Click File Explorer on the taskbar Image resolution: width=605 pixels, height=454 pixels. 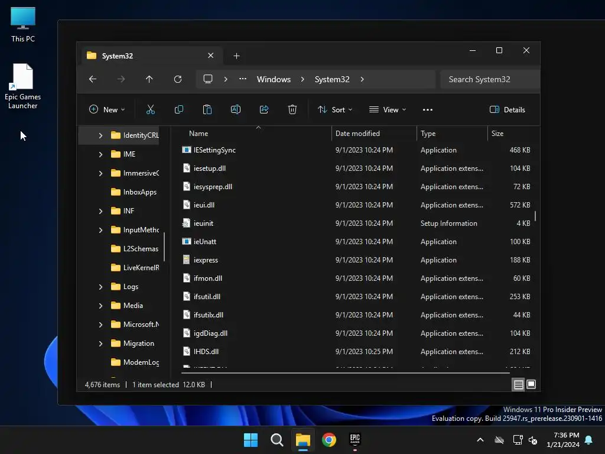pyautogui.click(x=303, y=440)
